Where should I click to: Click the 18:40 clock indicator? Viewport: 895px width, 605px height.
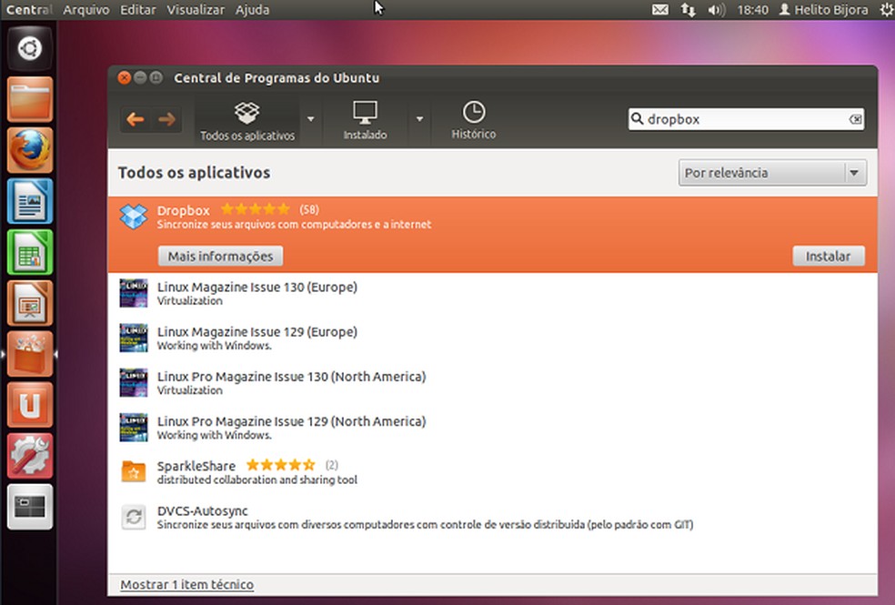[752, 10]
